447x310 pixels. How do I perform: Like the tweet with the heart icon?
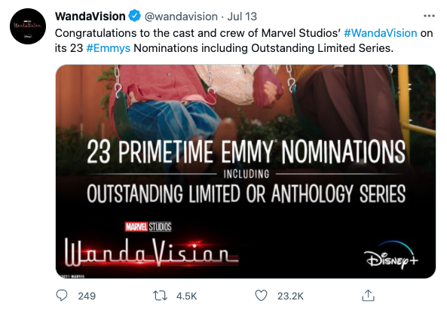(x=261, y=296)
